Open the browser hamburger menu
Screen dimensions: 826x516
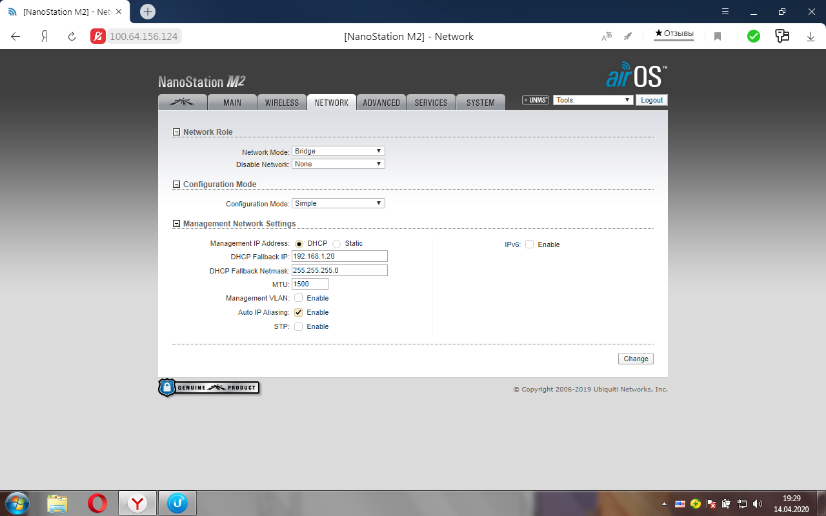725,12
